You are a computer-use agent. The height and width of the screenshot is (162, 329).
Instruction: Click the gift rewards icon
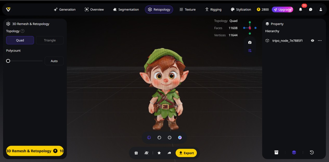coord(136,153)
